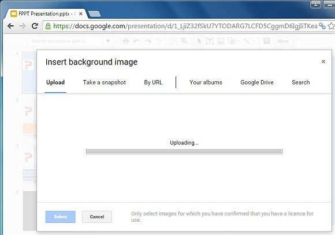Open a new browser tab

(x=94, y=14)
